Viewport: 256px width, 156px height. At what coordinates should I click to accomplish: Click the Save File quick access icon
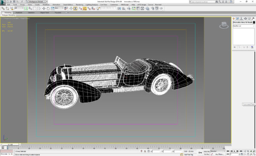[x=14, y=1]
